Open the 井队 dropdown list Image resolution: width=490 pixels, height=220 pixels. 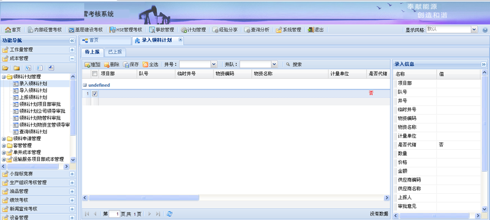click(x=274, y=65)
